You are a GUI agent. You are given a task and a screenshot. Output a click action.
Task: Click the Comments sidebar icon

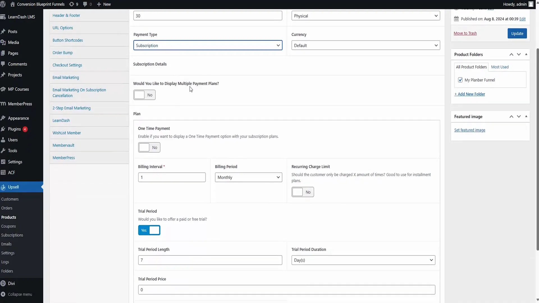pos(3,64)
